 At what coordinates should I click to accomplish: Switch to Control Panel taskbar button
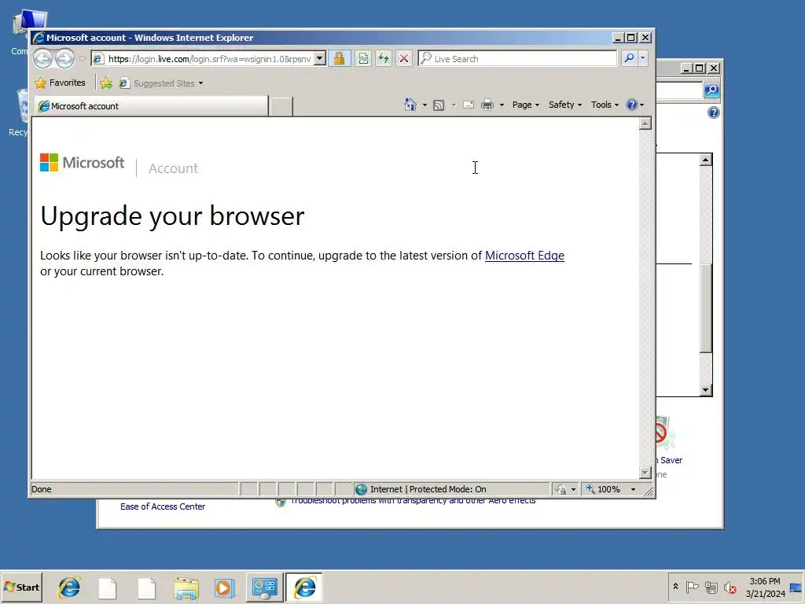pyautogui.click(x=264, y=587)
